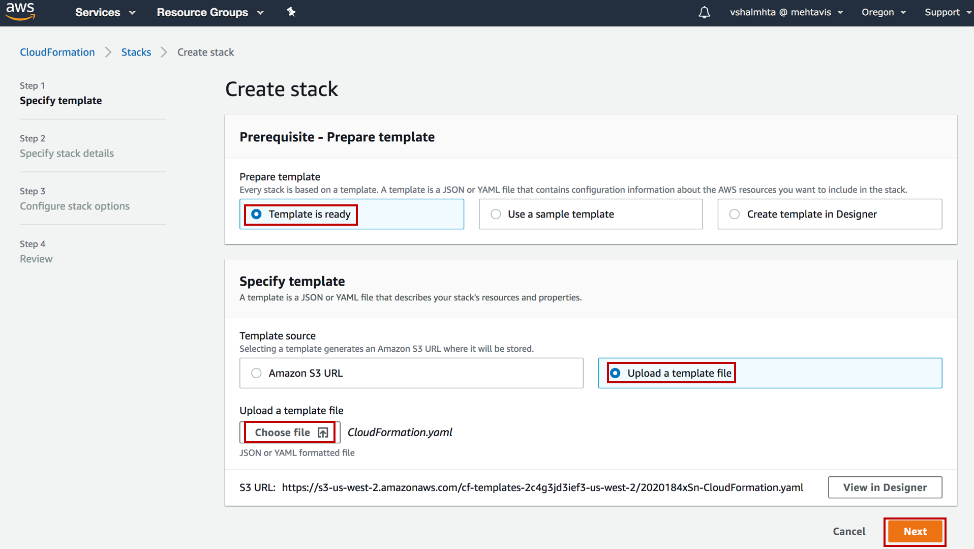Screen dimensions: 974x549
Task: Click the Template source label
Action: (x=278, y=336)
